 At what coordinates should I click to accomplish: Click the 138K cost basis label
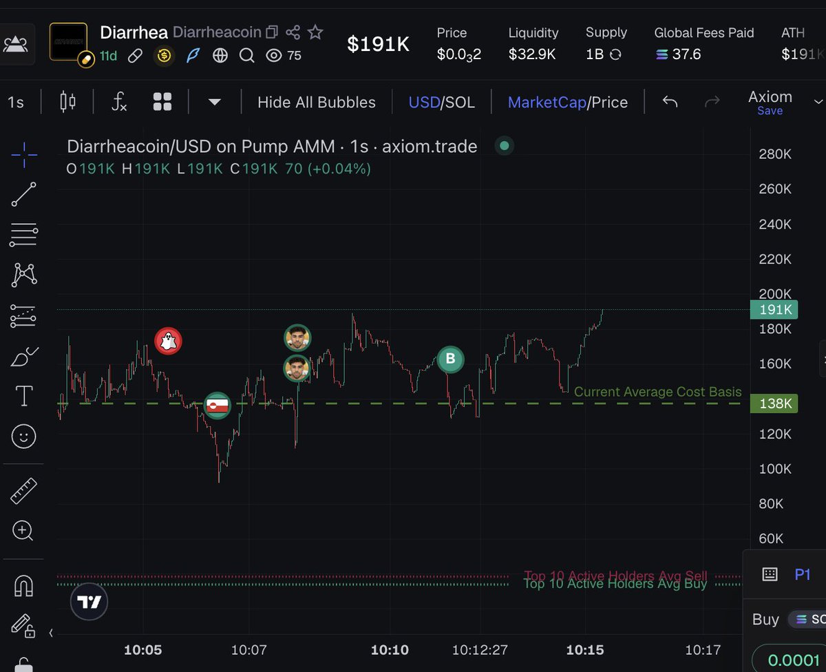click(774, 403)
